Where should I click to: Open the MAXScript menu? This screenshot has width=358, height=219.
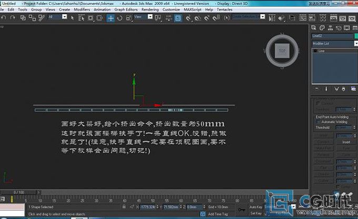193,9
